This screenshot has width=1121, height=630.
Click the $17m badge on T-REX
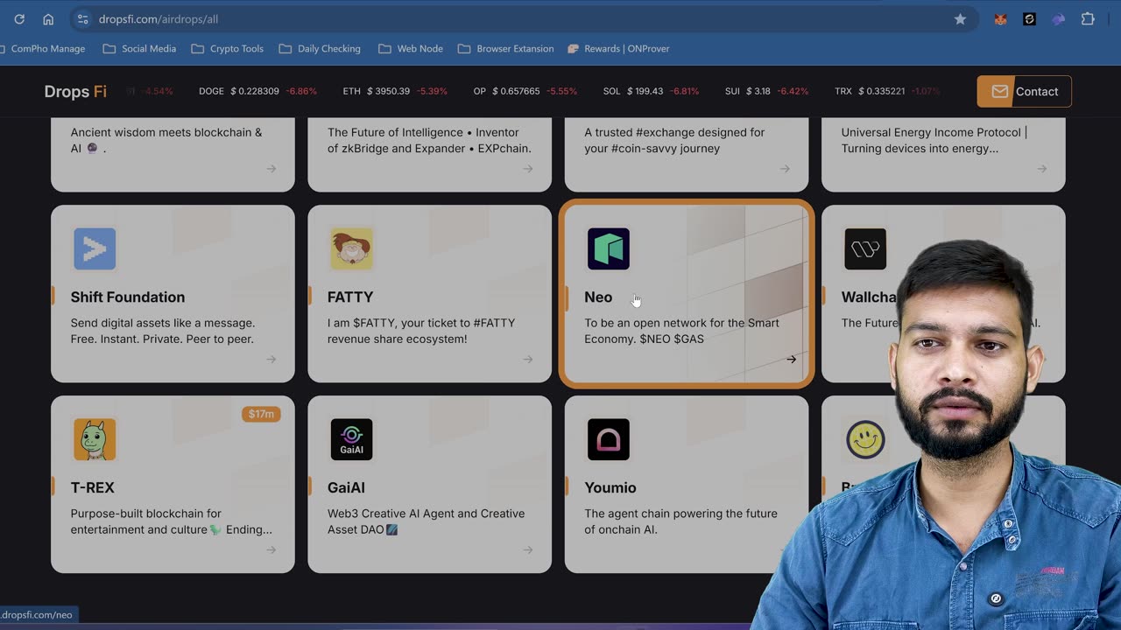261,414
